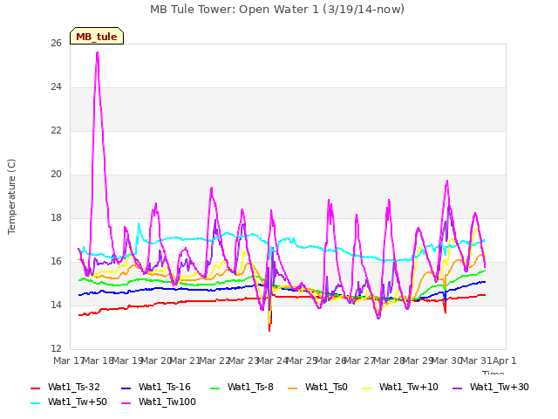Viewport: 558px width, 419px height.
Task: Click the Mar 20 x-axis label
Action: pos(156,361)
